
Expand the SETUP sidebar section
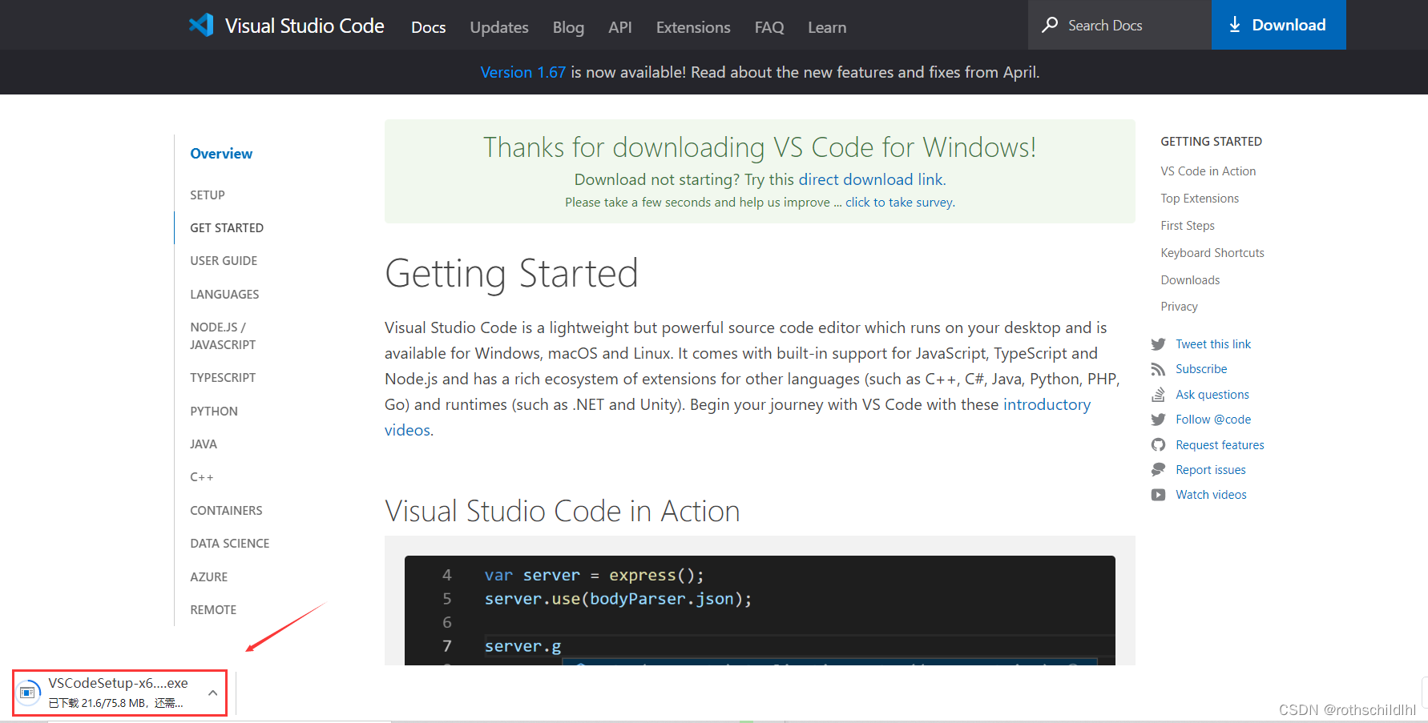pos(208,195)
